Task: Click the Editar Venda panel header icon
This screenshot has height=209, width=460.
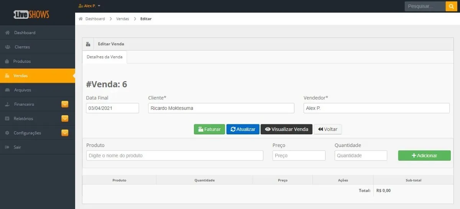Action: [x=88, y=44]
